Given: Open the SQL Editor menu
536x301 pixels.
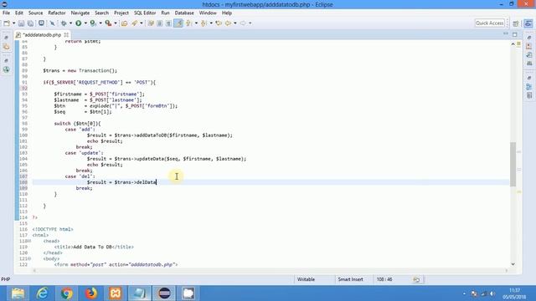Looking at the screenshot, I should coord(145,13).
